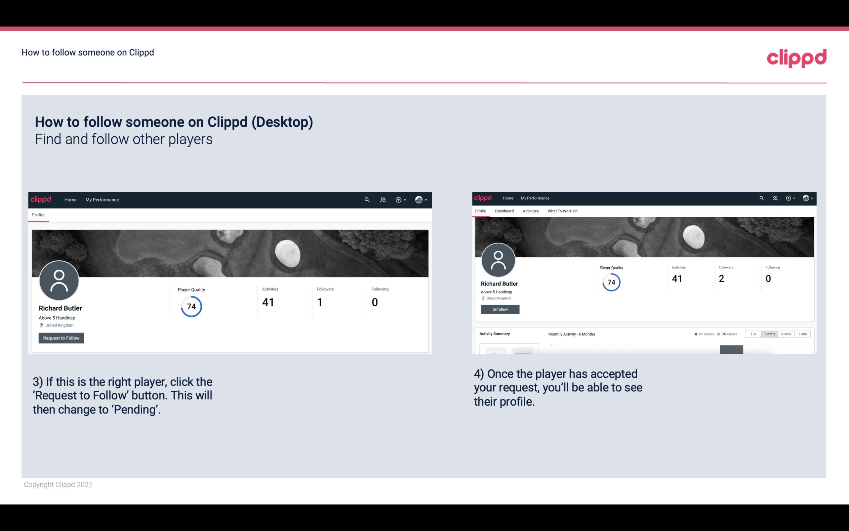The width and height of the screenshot is (849, 531).
Task: Switch to the 'Activities' tab
Action: point(530,211)
